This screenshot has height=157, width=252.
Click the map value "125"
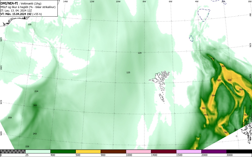128,72
